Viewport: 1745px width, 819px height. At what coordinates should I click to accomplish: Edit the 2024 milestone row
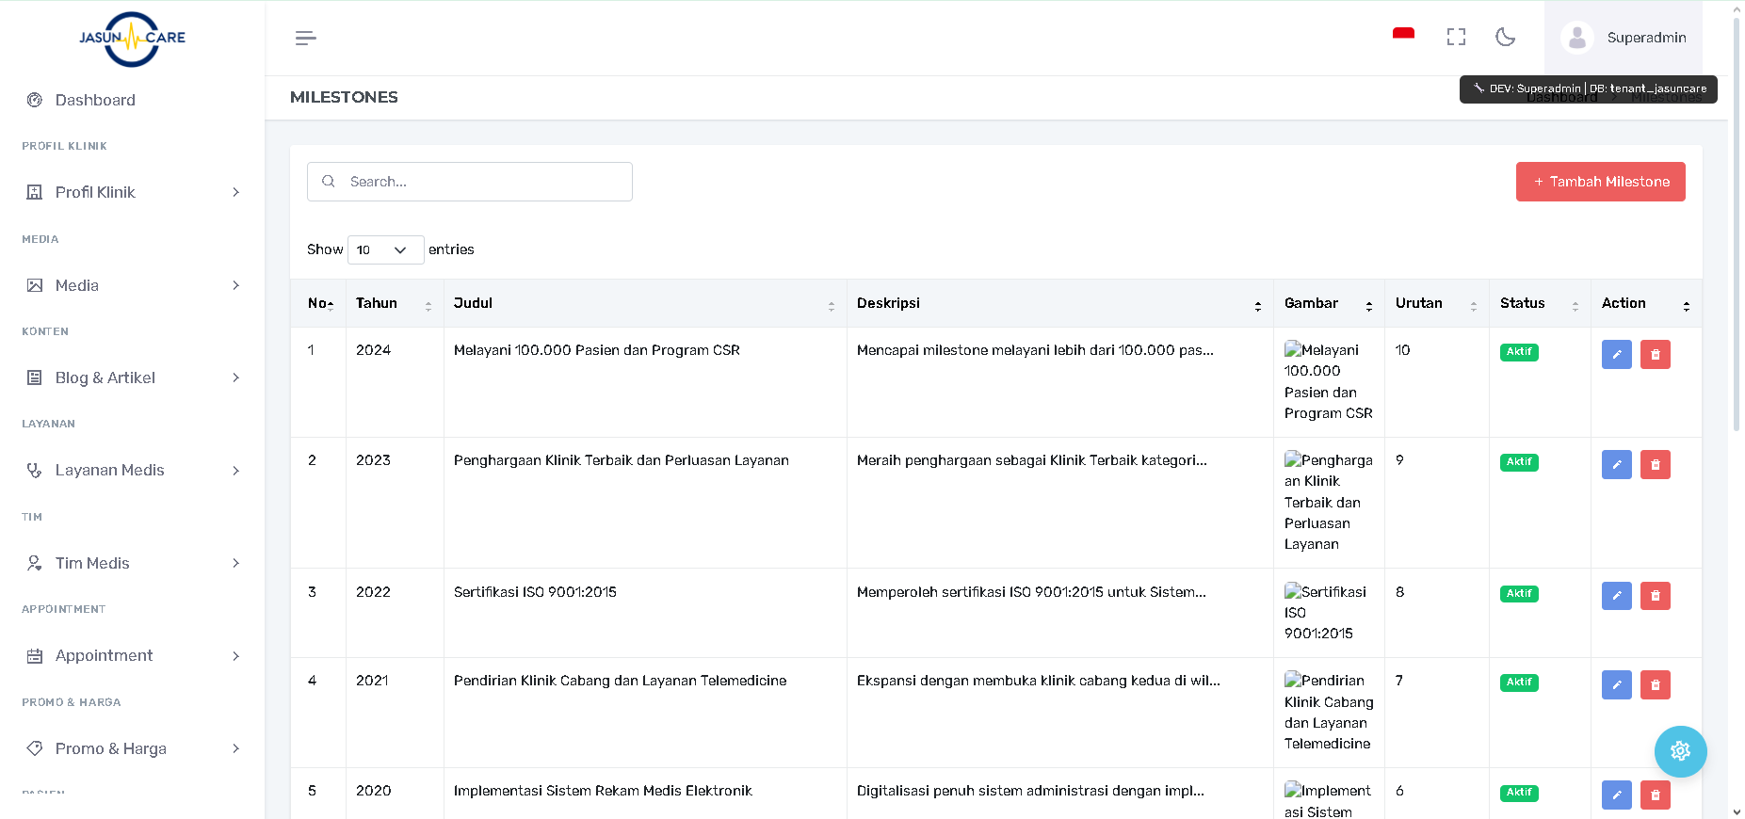1616,355
